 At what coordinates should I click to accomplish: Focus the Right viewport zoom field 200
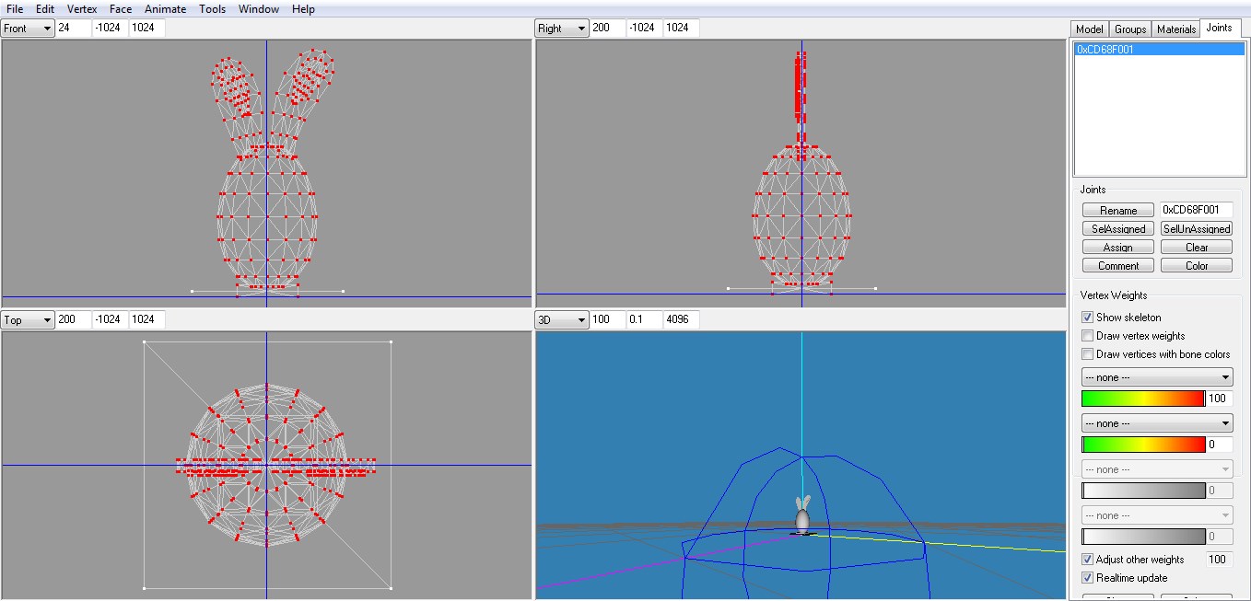608,29
